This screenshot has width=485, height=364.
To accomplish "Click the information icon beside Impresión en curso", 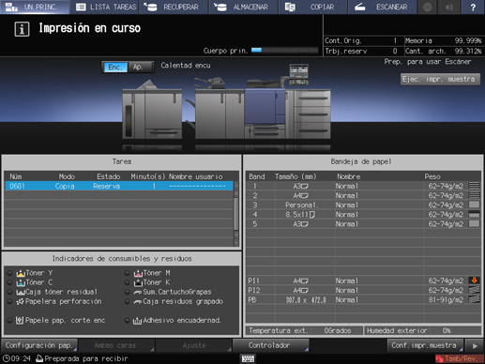I will pos(22,29).
